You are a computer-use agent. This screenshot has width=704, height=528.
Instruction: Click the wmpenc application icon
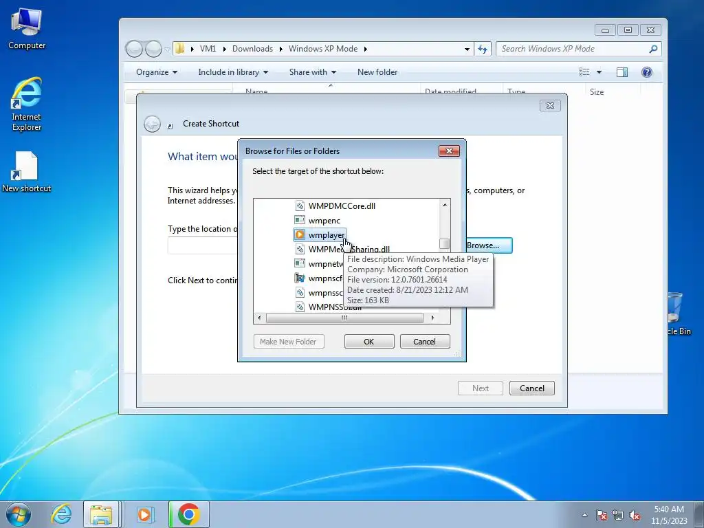pyautogui.click(x=300, y=220)
